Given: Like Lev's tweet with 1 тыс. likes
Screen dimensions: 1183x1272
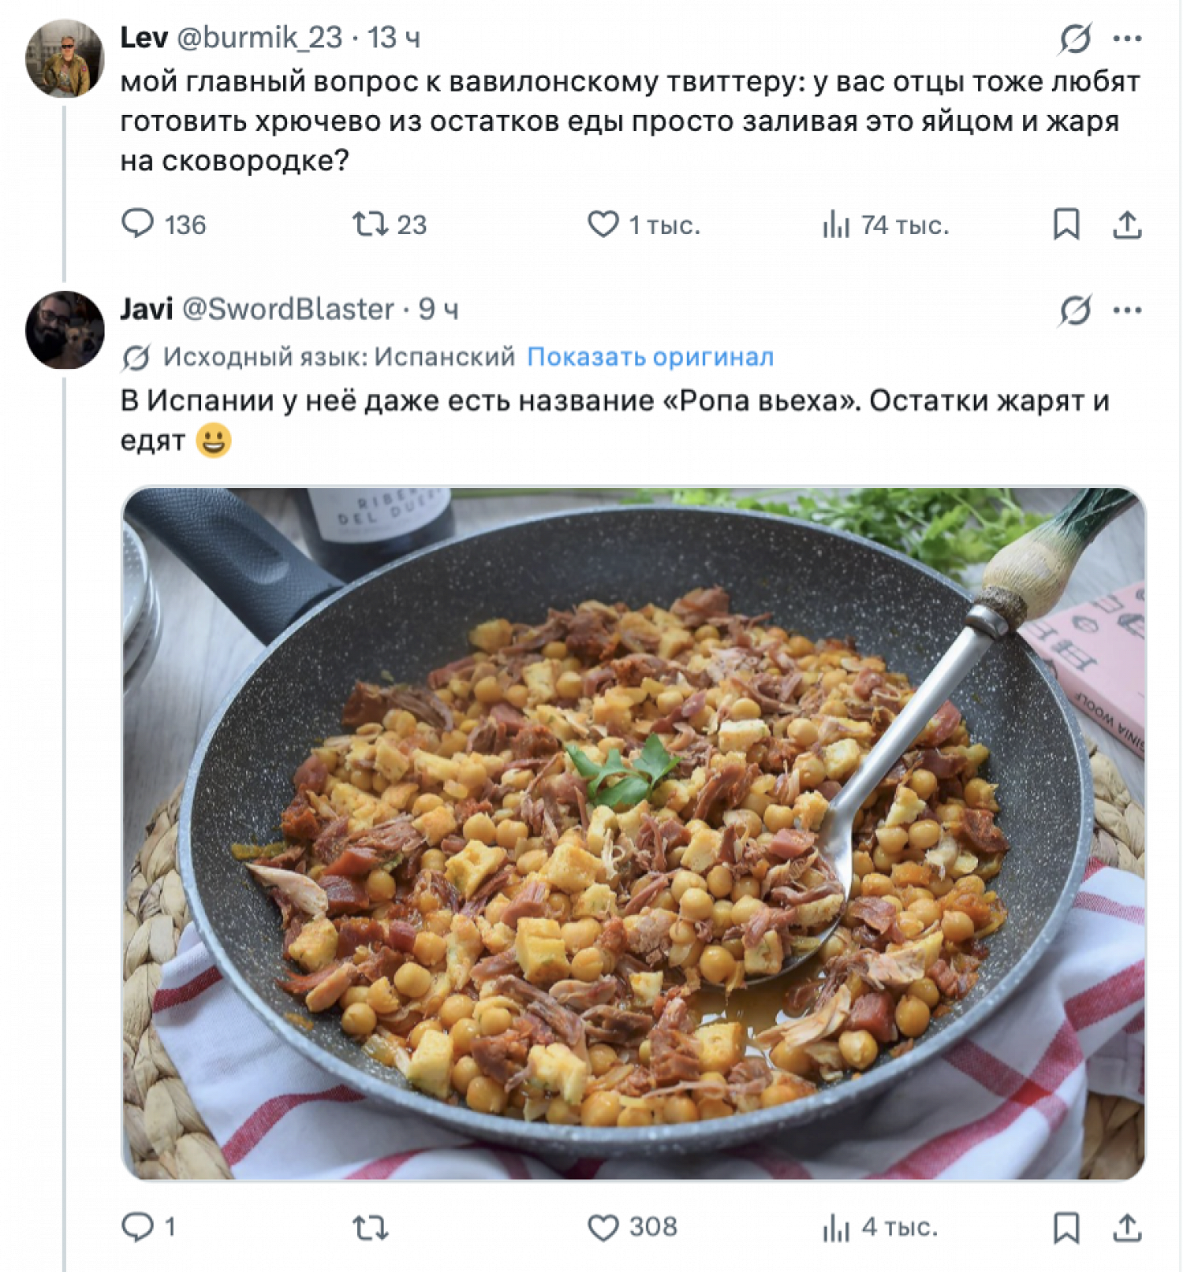Looking at the screenshot, I should point(603,224).
